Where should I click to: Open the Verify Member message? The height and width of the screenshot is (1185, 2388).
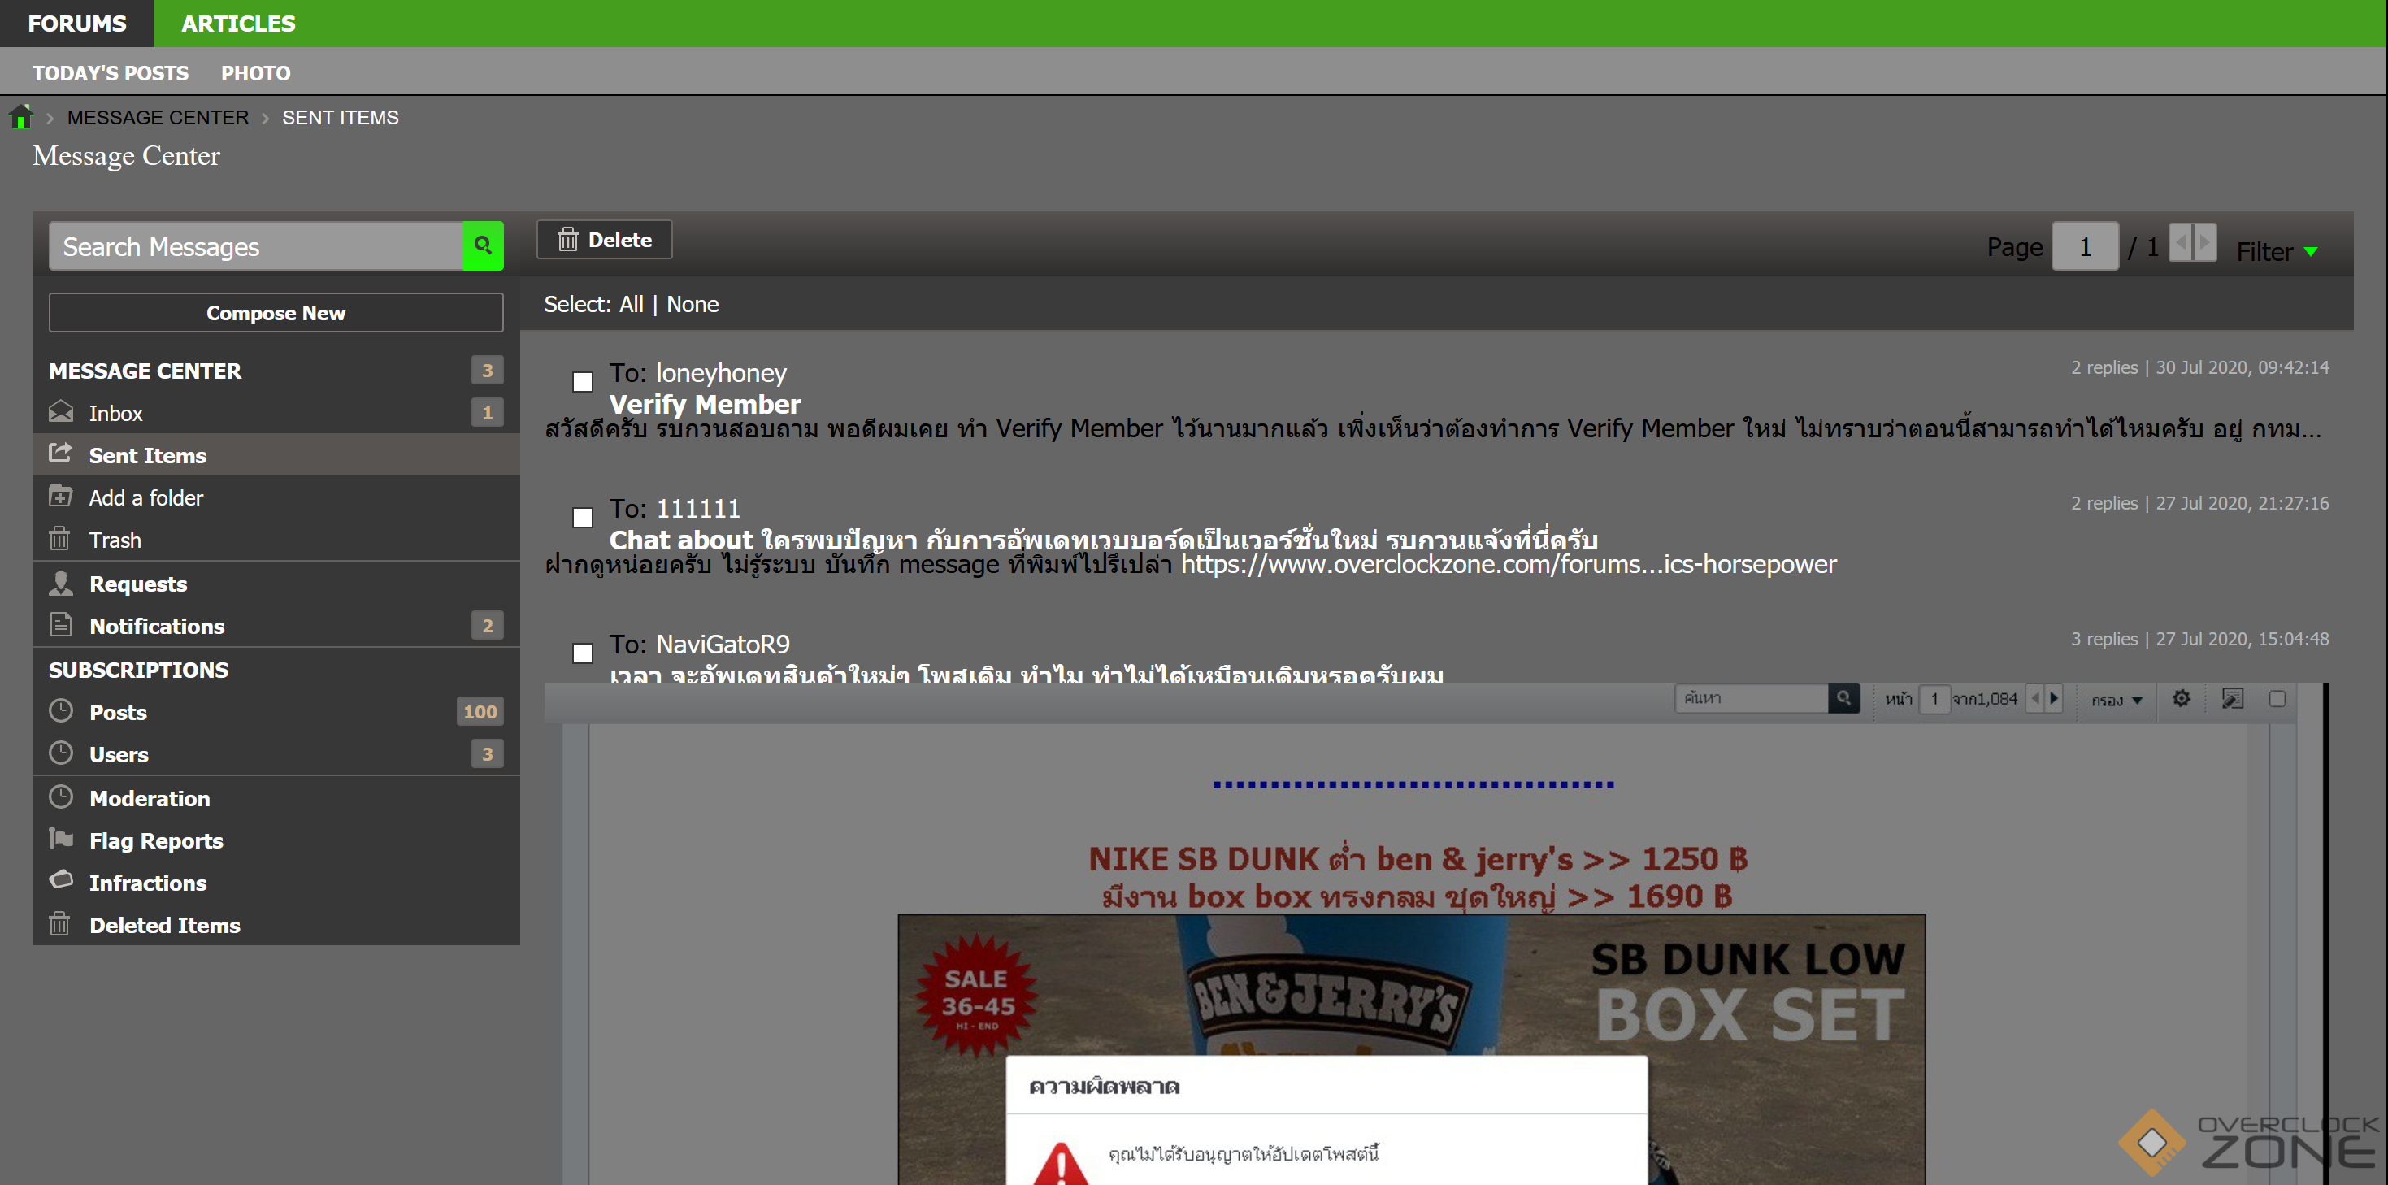click(705, 404)
